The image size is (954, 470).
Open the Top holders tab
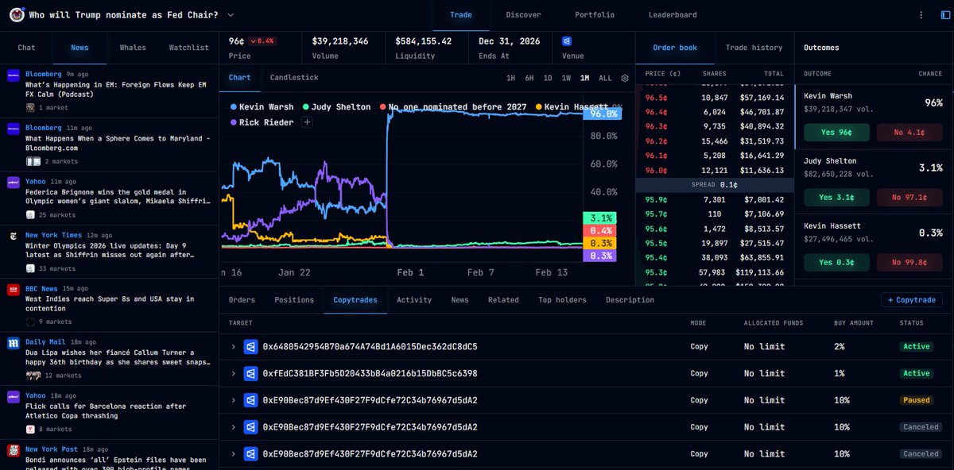[x=562, y=300]
